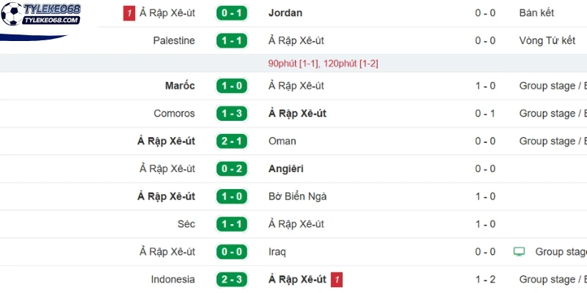Open the 0 - 1 score badge for the Jordan match
This screenshot has width=587, height=293.
coord(232,13)
